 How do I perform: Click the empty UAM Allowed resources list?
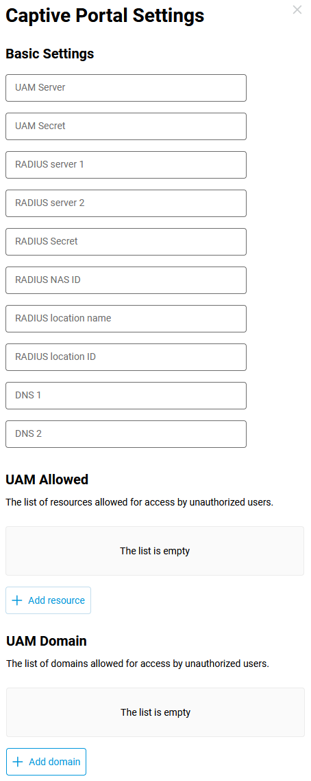155,551
